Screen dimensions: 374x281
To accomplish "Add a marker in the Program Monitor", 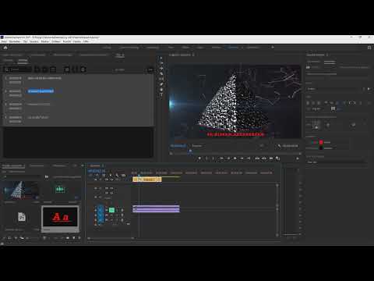I will click(x=199, y=158).
